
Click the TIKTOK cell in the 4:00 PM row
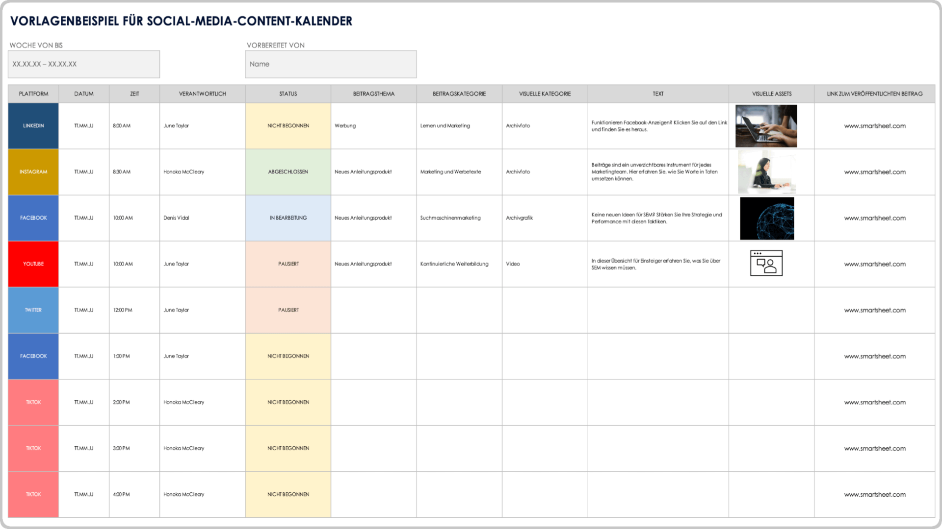tap(33, 494)
